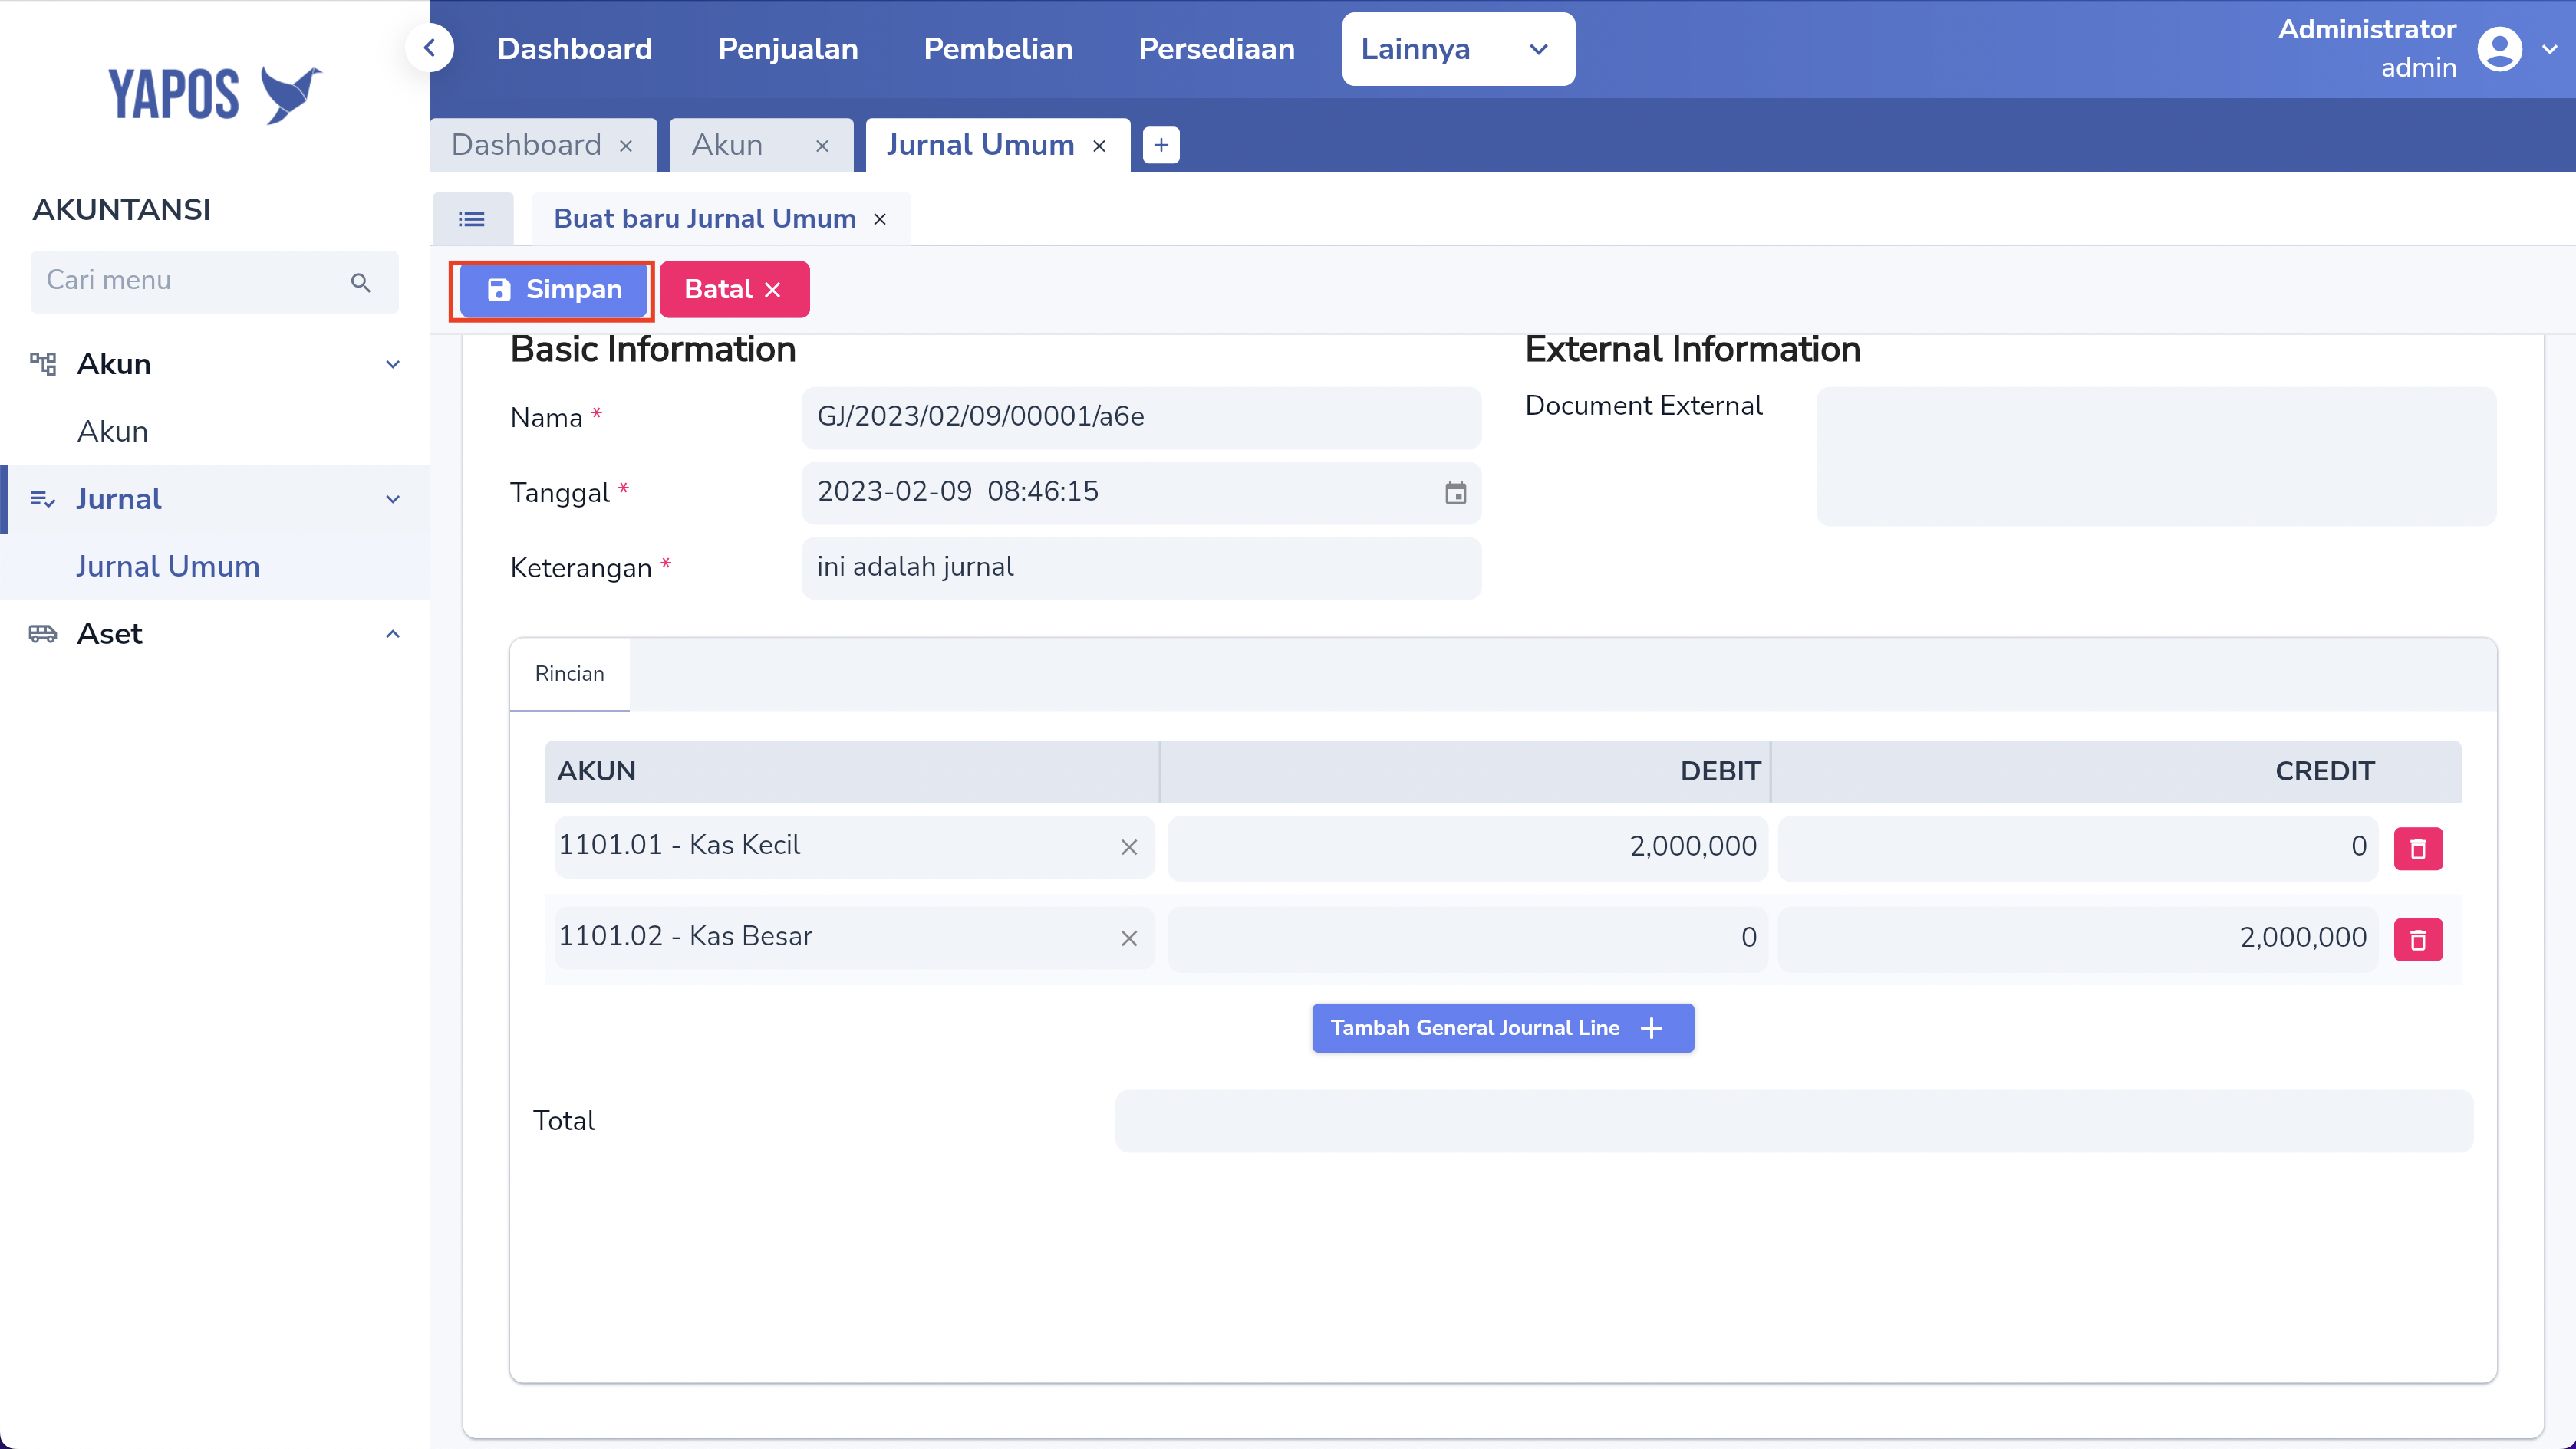Screen dimensions: 2576x1449
Task: Collapse the Jurnal sidebar section chevron
Action: (x=393, y=500)
